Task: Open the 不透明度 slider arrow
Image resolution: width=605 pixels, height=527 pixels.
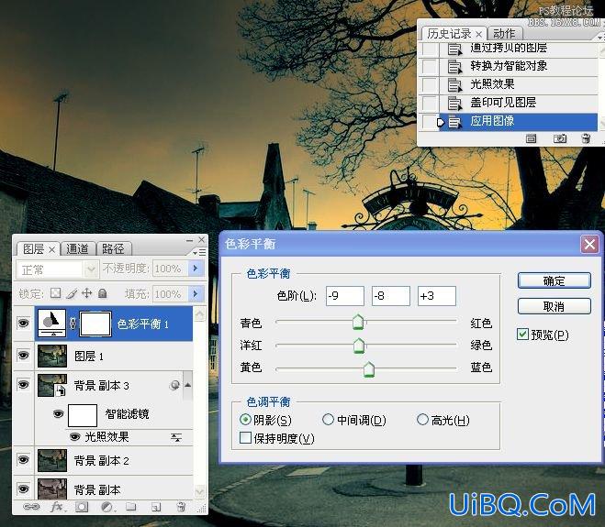Action: click(x=196, y=269)
